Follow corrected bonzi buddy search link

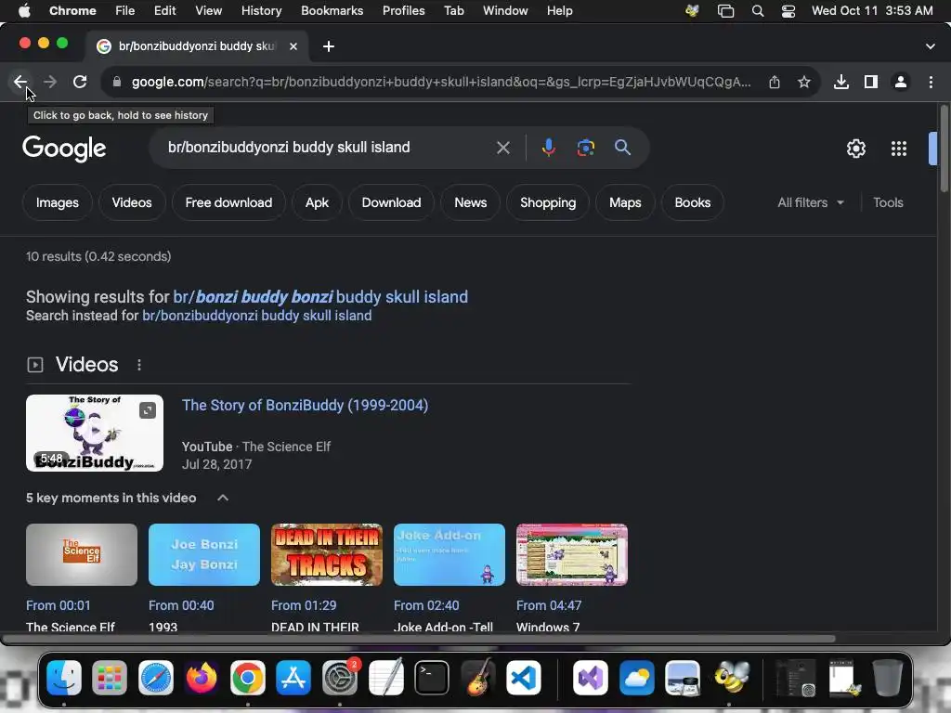click(x=320, y=296)
